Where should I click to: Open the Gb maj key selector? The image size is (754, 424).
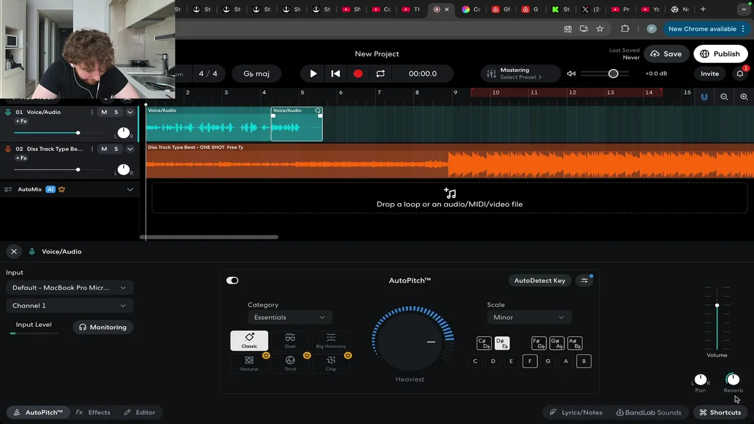point(257,74)
